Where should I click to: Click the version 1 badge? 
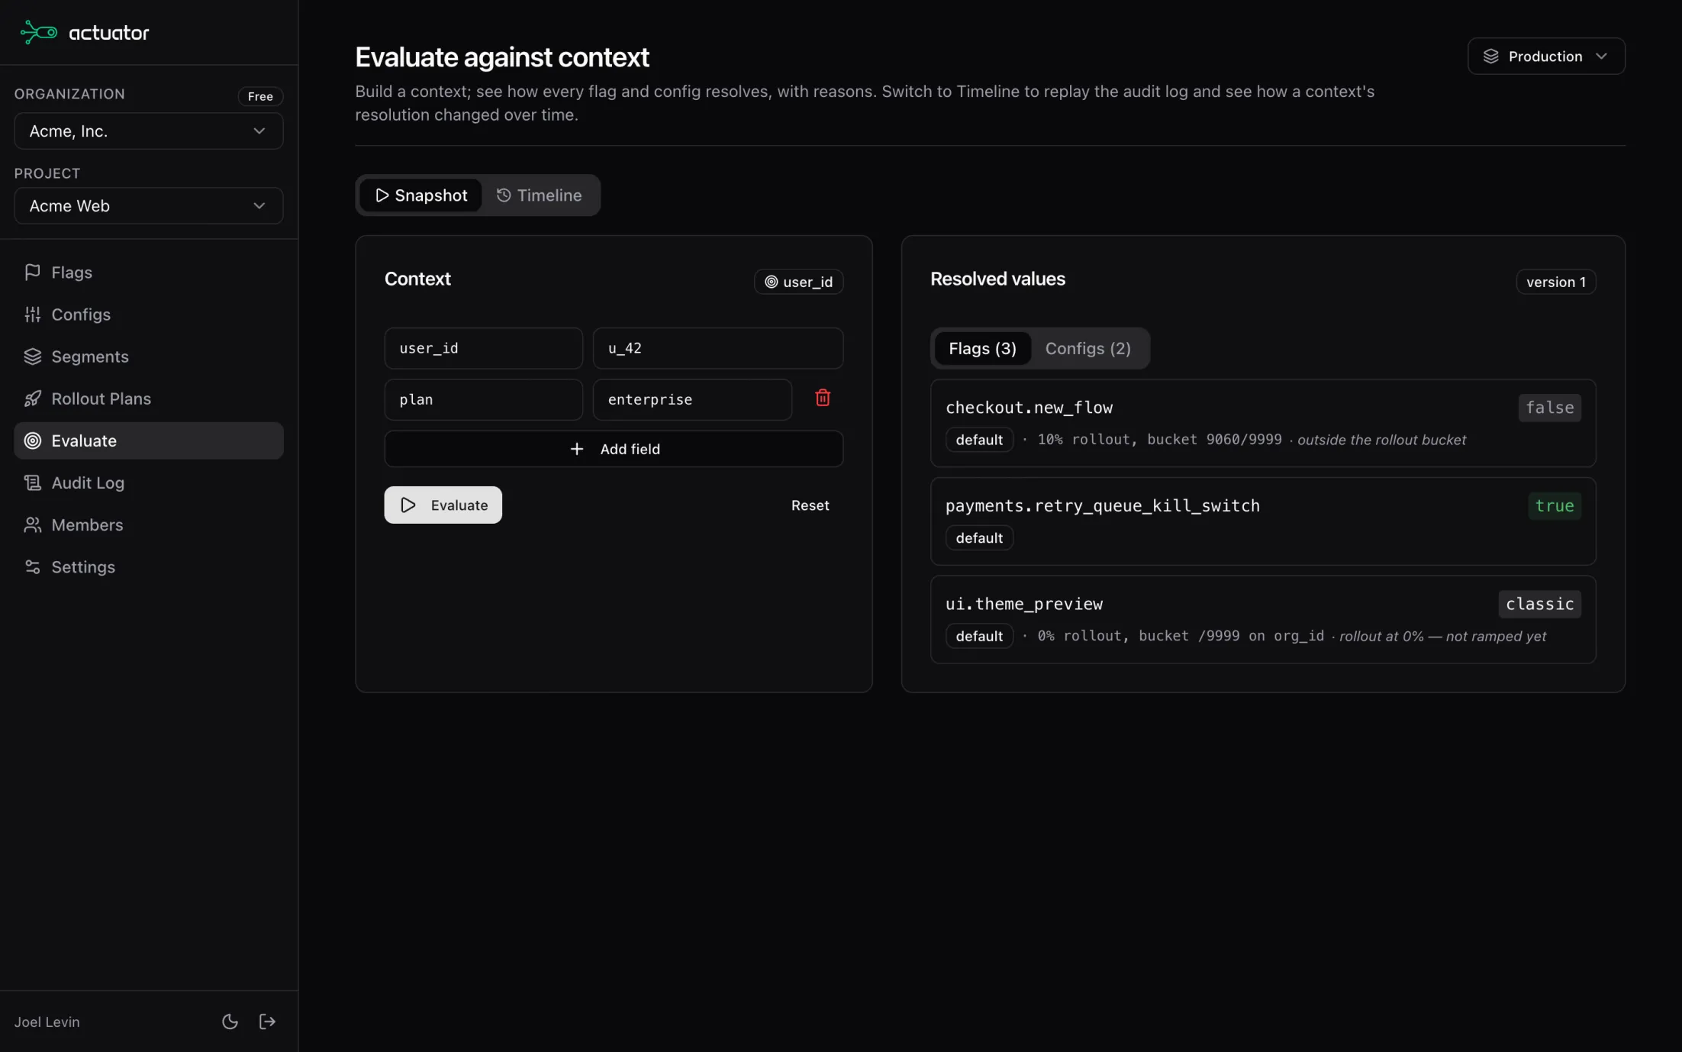[1555, 282]
